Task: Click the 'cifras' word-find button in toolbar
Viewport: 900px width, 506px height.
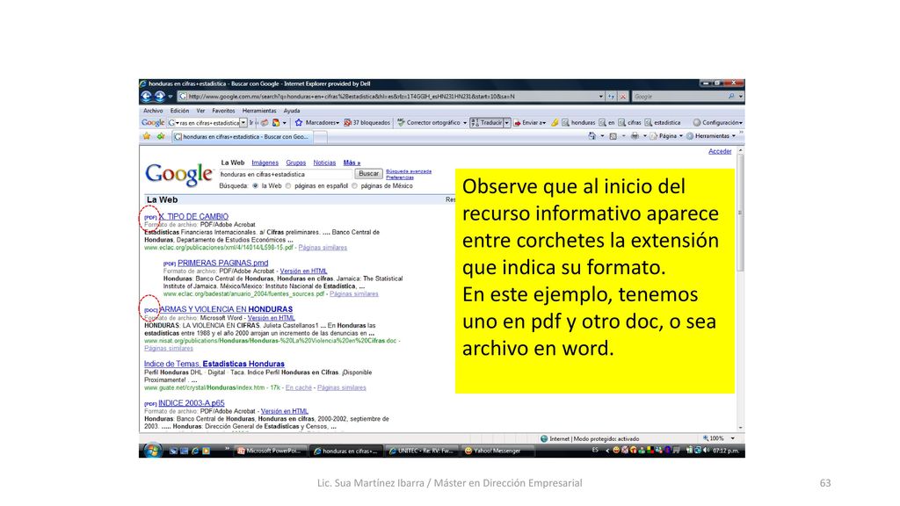Action: (629, 122)
